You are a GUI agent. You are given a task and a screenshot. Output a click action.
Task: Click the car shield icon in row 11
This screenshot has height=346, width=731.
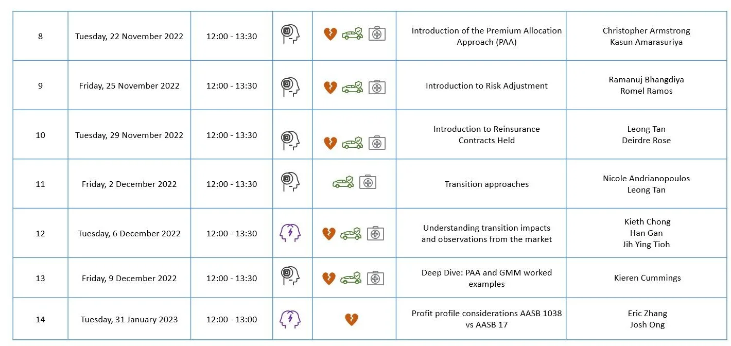pyautogui.click(x=343, y=182)
